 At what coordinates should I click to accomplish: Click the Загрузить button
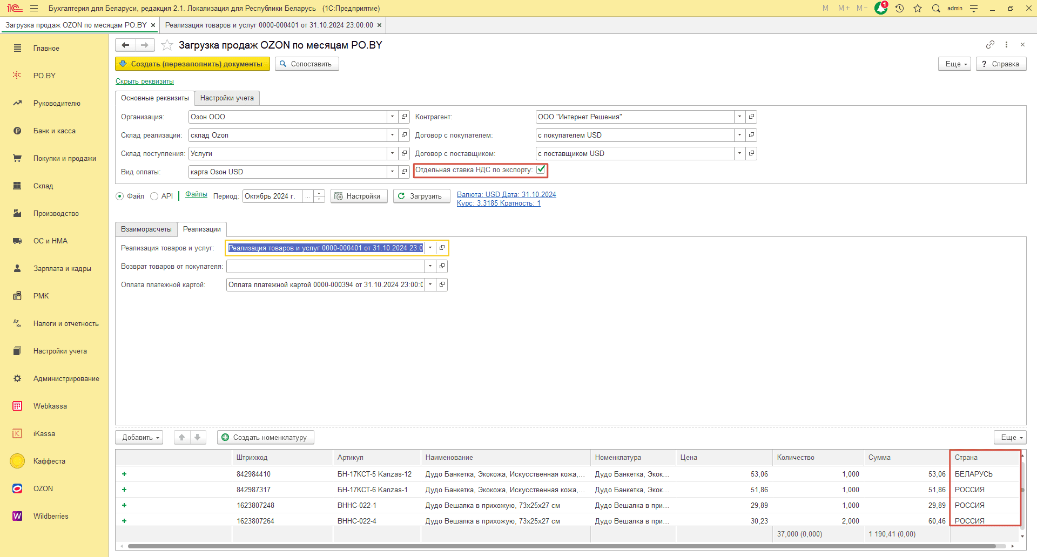tap(421, 196)
